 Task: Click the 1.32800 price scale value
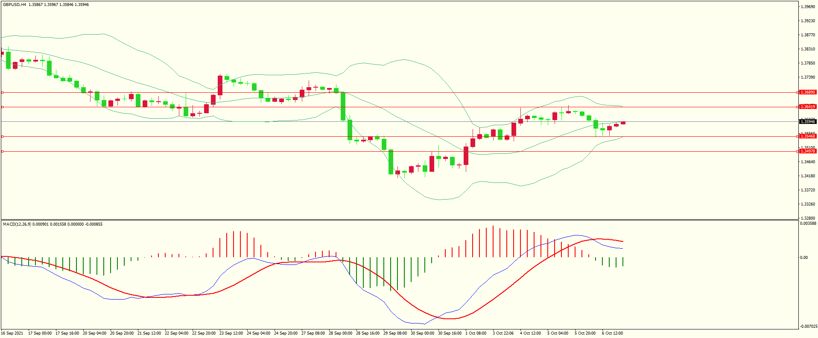(x=807, y=218)
